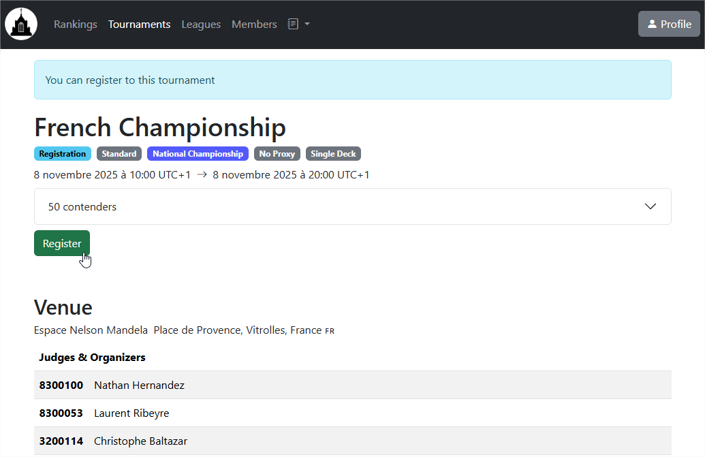Click the Standard format badge
Viewport: 705px width, 457px height.
pos(119,154)
